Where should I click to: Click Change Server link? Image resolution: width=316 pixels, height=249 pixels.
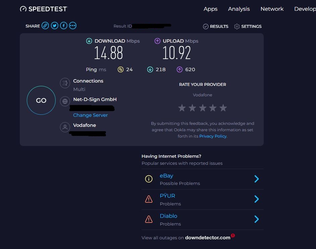point(90,115)
